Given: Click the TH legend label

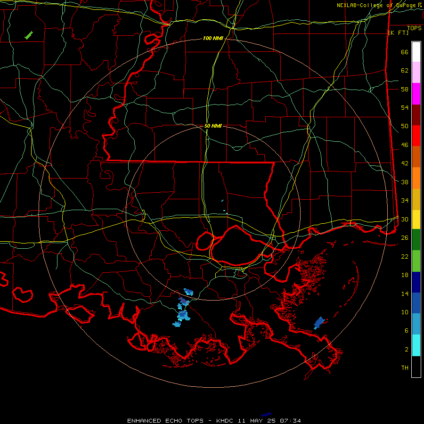Looking at the screenshot, I should coord(405,367).
